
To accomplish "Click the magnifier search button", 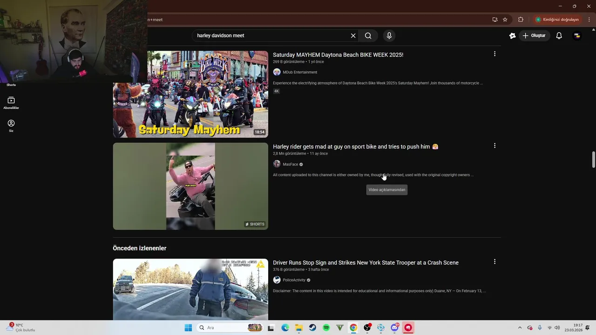I will pyautogui.click(x=368, y=36).
